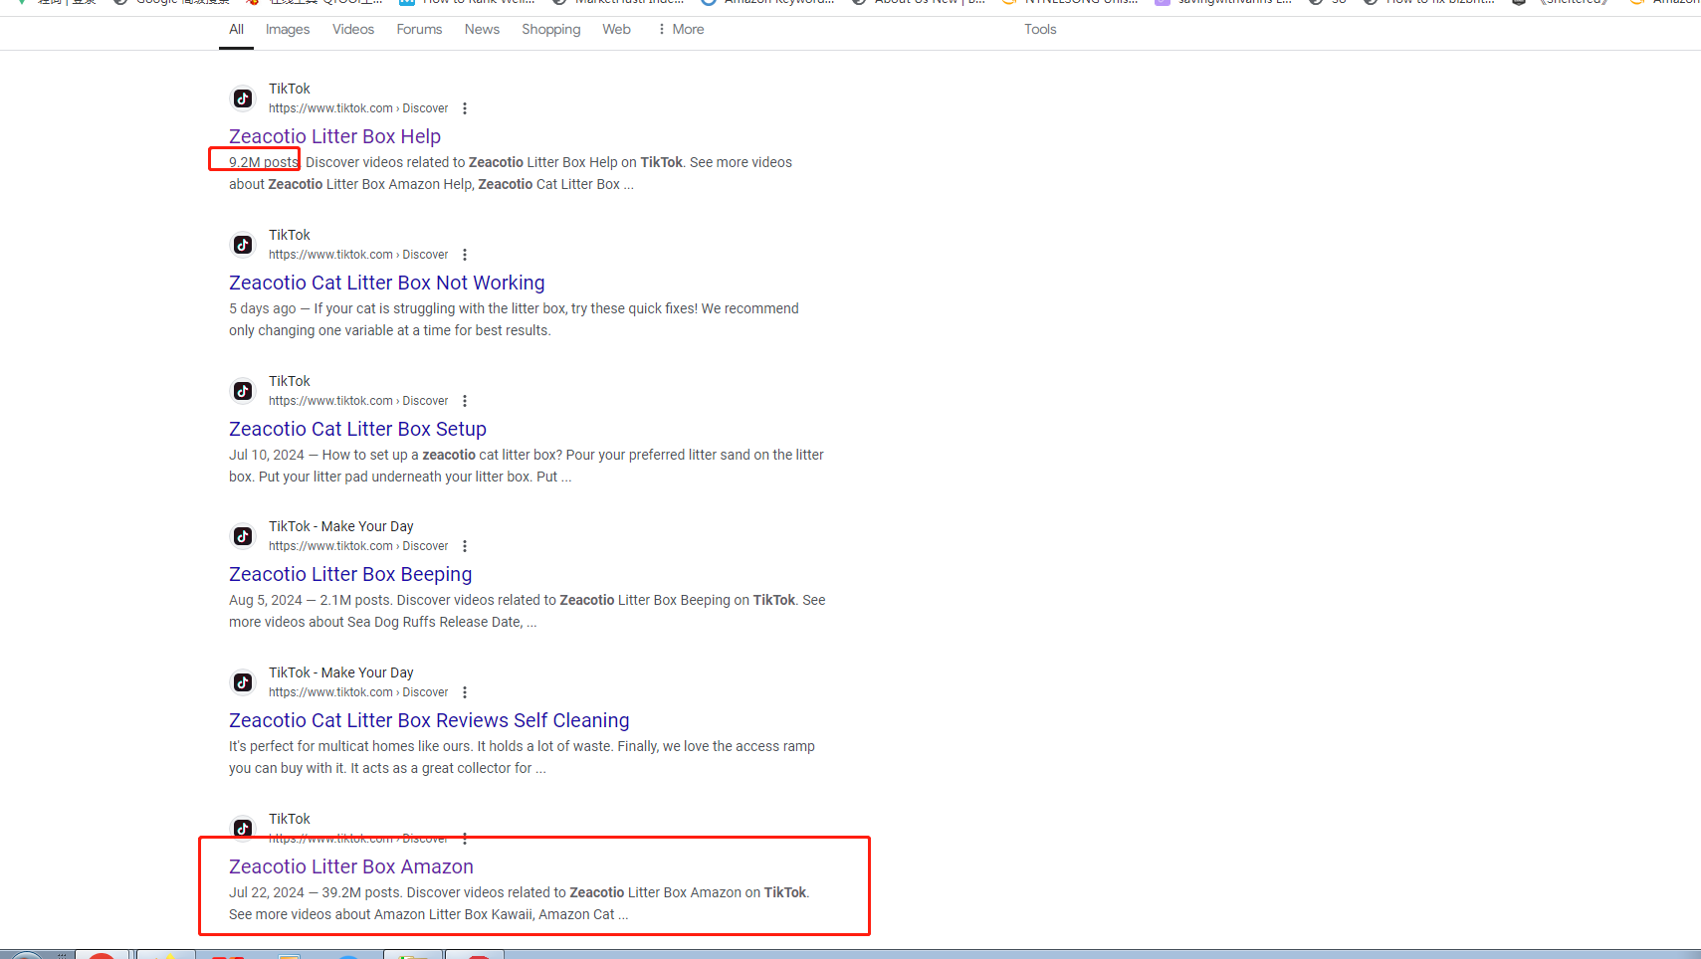Open three-dot menu for Litter Box Beeping result
The image size is (1701, 959).
coord(465,546)
